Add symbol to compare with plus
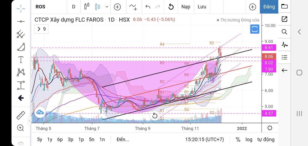The height and width of the screenshot is (146, 308). pyautogui.click(x=117, y=7)
